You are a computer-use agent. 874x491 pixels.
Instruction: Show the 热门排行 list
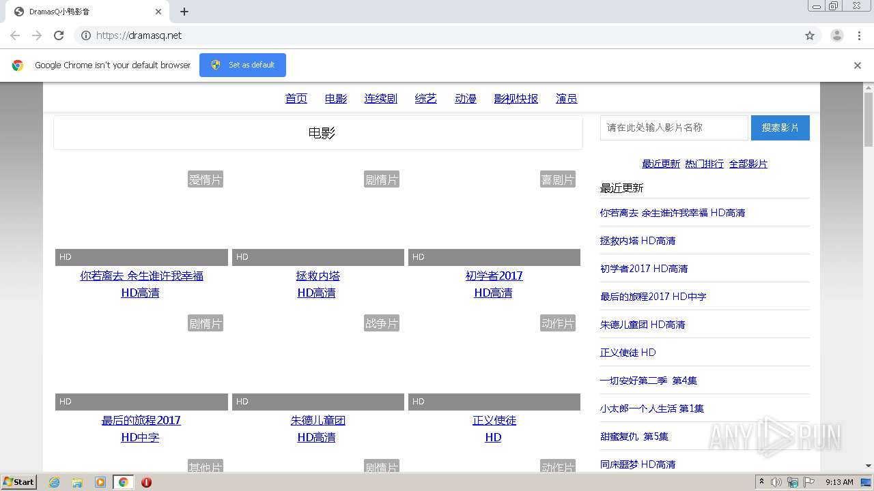[705, 164]
